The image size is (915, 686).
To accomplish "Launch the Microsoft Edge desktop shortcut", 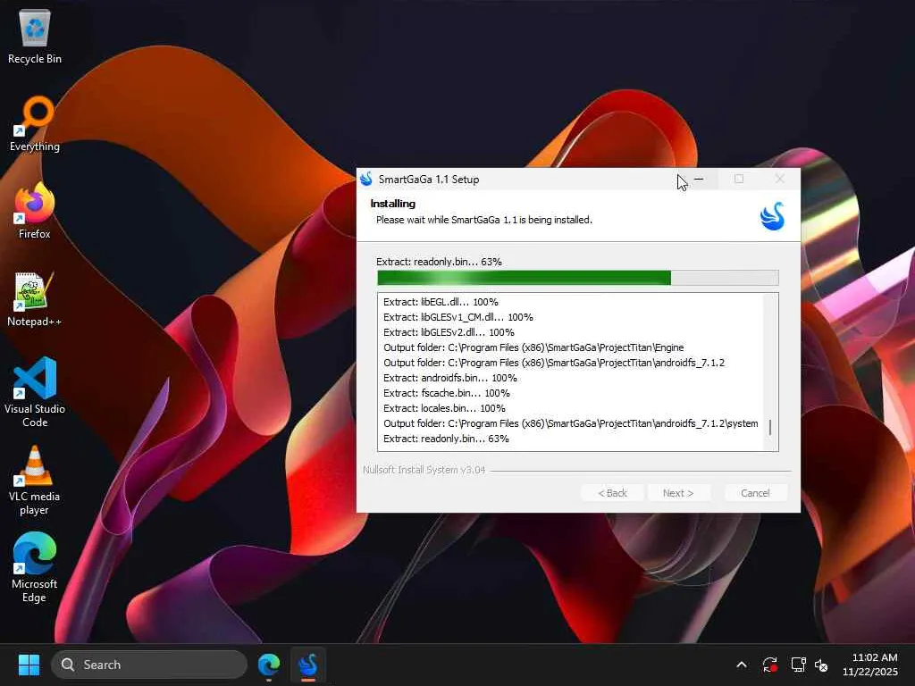I will (x=35, y=567).
